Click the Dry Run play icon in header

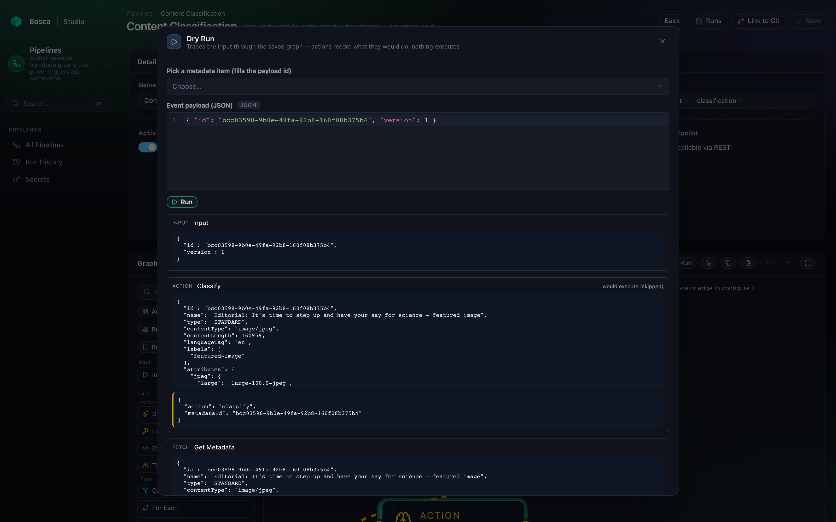(x=174, y=42)
